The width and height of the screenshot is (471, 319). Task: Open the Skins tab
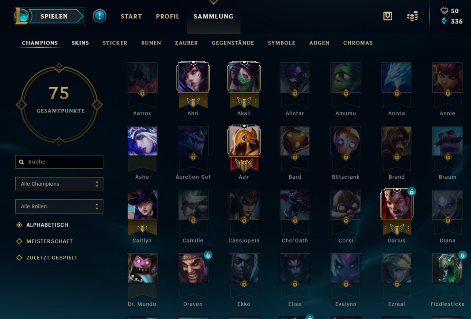click(80, 43)
